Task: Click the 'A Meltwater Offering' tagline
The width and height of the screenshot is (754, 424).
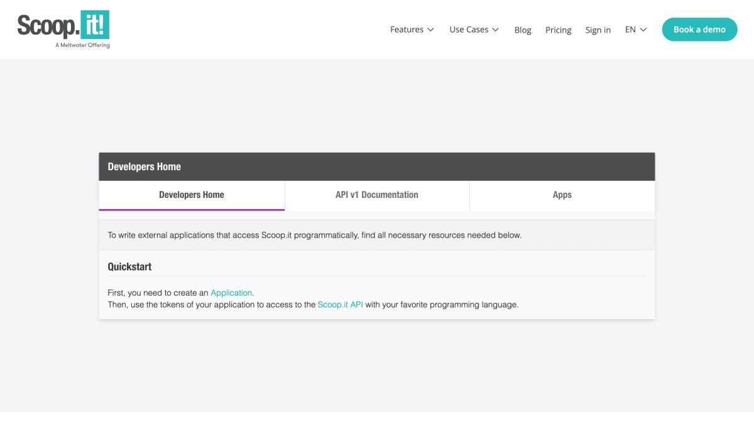Action: tap(82, 45)
